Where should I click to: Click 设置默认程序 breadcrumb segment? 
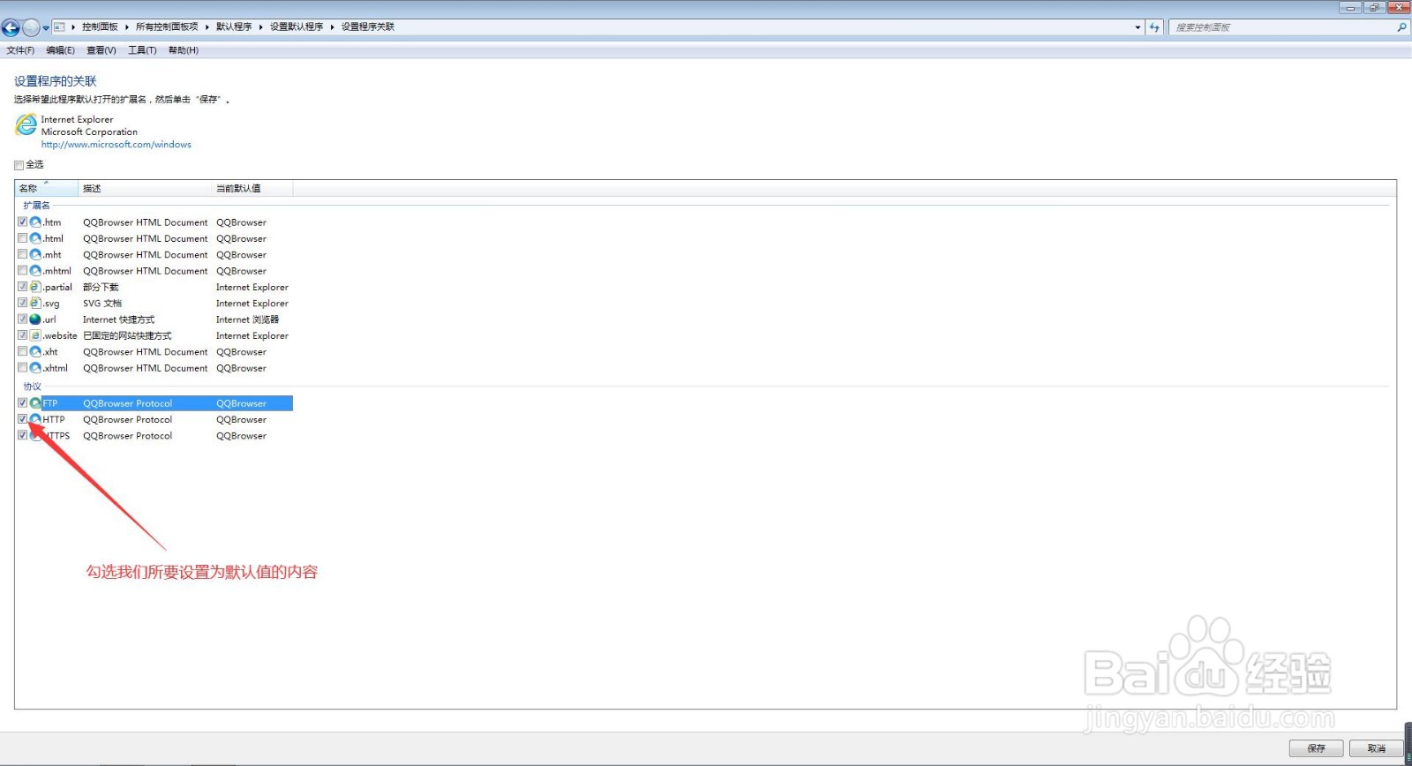297,27
